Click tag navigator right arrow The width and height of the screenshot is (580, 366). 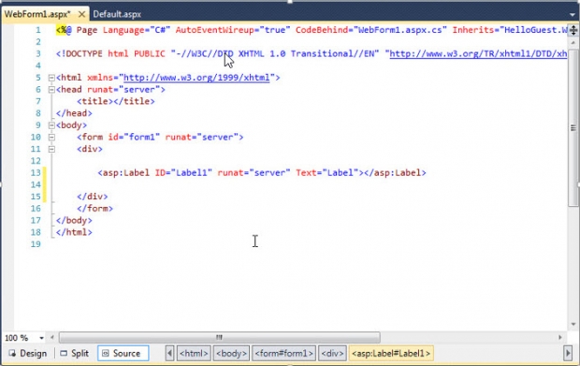568,354
